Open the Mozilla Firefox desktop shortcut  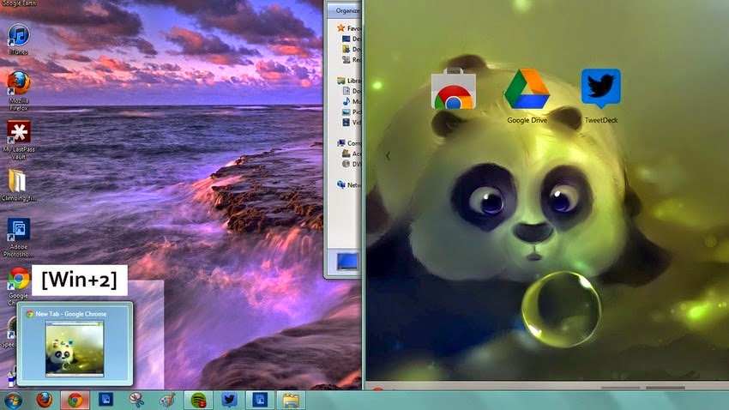click(x=19, y=91)
